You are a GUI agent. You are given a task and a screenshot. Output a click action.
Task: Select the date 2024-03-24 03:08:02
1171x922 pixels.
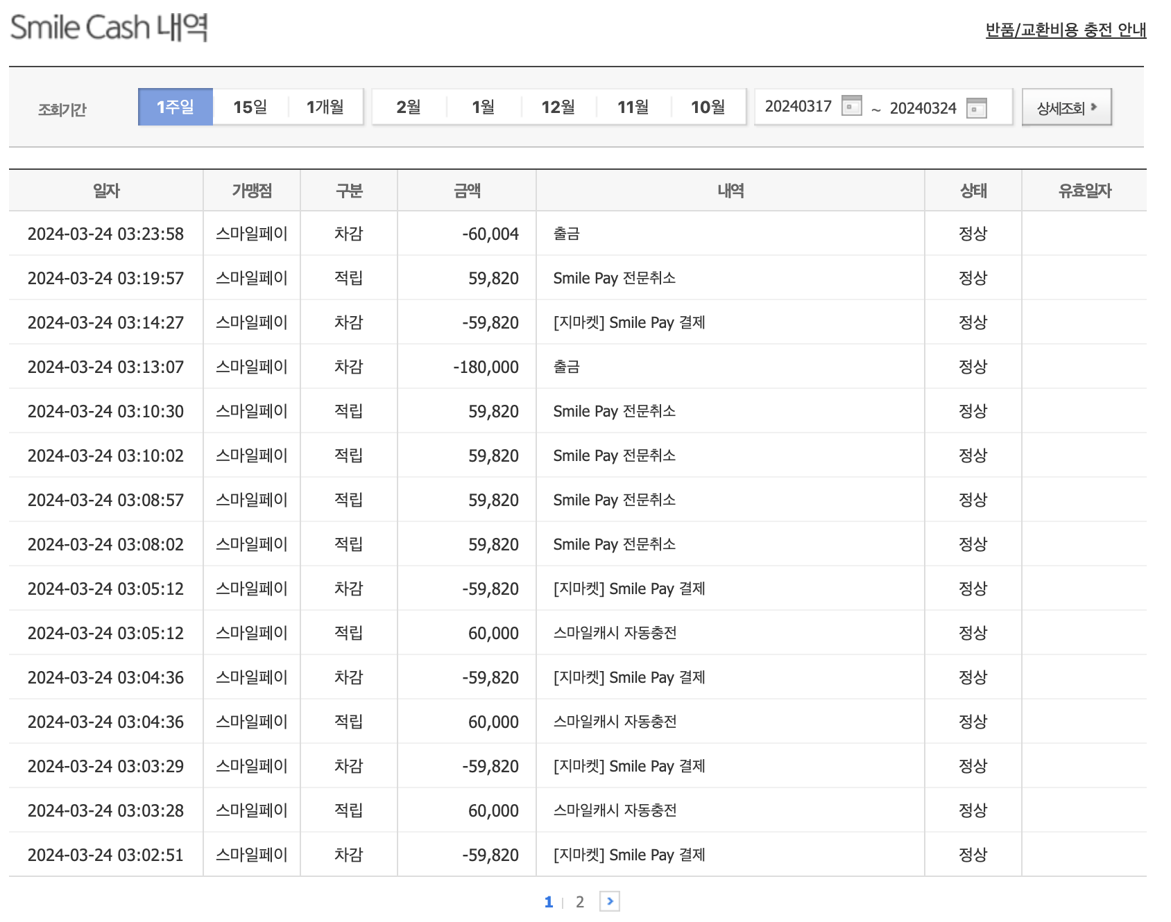[105, 544]
